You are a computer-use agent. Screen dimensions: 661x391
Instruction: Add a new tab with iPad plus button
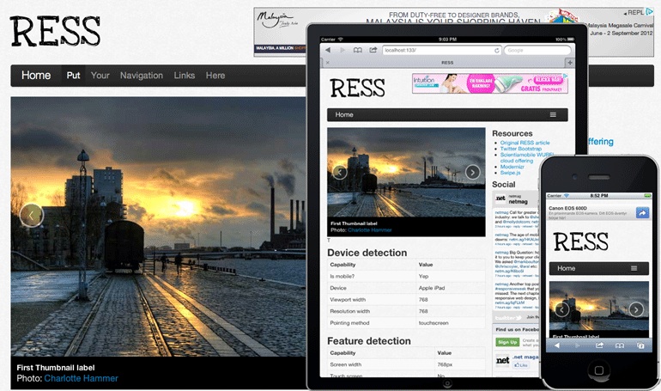tap(569, 63)
